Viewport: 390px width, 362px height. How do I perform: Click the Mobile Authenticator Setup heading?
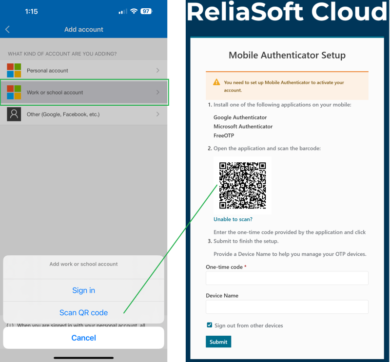(287, 55)
